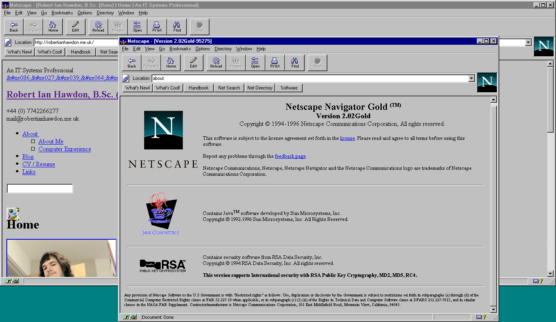Click the Java Compatible coffee cup logo
Viewport: 556px width, 322px height.
(x=161, y=214)
